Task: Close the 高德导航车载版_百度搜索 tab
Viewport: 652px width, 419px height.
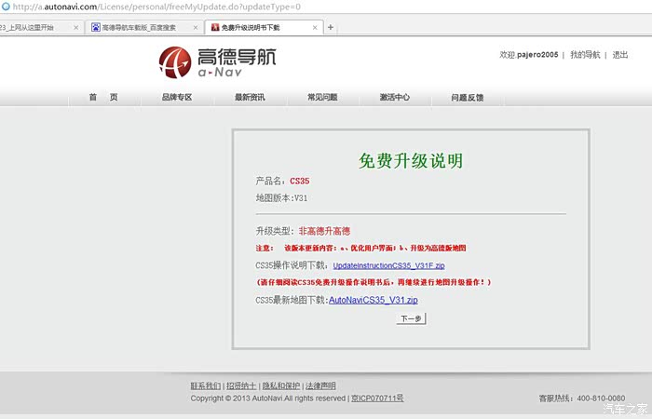Action: [196, 27]
